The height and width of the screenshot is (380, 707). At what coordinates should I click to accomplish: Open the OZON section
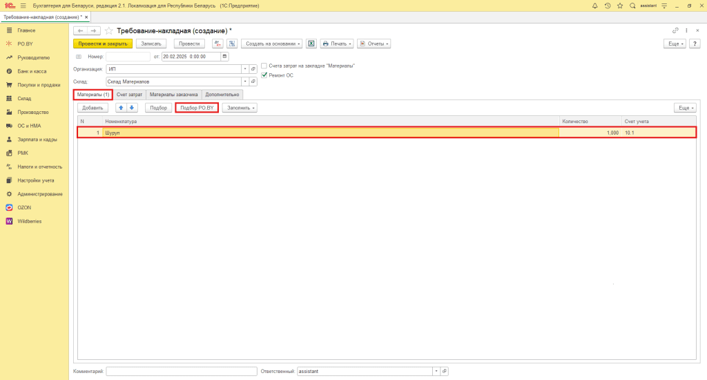point(24,207)
